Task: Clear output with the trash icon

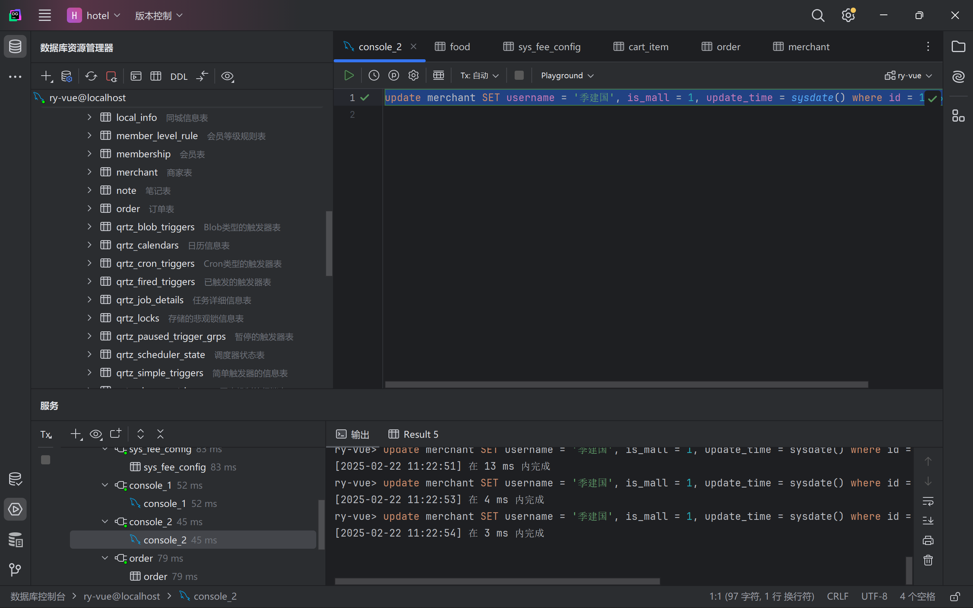Action: pyautogui.click(x=928, y=560)
